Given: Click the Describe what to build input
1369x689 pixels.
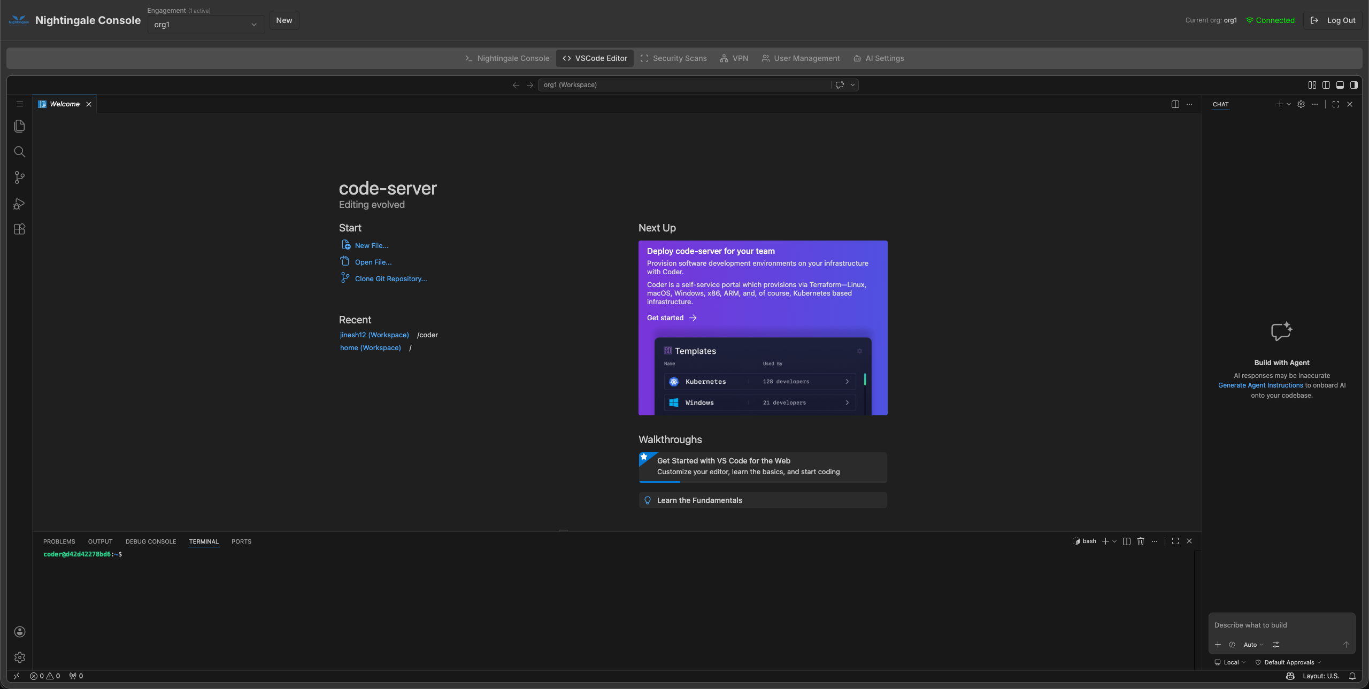Looking at the screenshot, I should click(x=1281, y=625).
